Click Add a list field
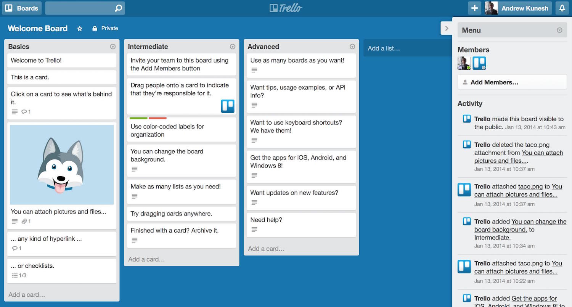This screenshot has width=572, height=307. pos(407,48)
